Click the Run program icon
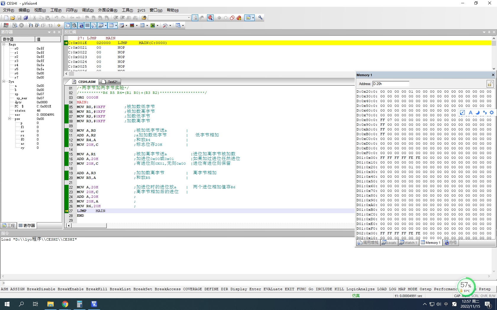497x310 pixels. [15, 25]
